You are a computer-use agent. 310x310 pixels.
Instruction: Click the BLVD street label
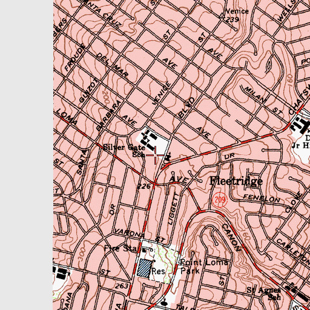click(x=186, y=108)
